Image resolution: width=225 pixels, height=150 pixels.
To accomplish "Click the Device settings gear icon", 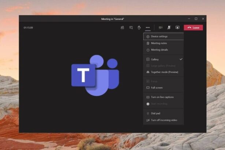I will pyautogui.click(x=148, y=37).
